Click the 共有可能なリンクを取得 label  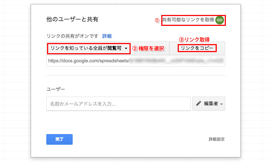tap(188, 20)
